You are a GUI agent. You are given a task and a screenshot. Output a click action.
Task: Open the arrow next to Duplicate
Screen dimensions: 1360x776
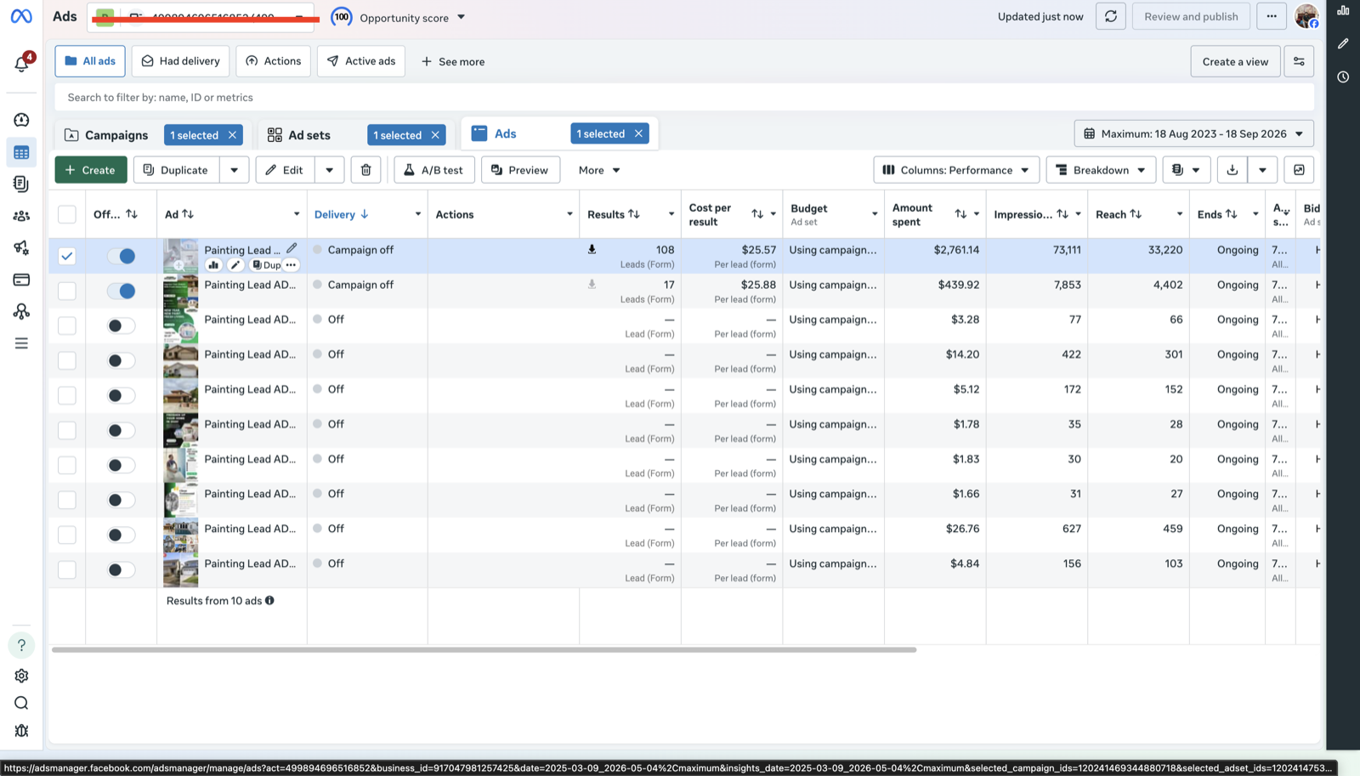pyautogui.click(x=234, y=170)
